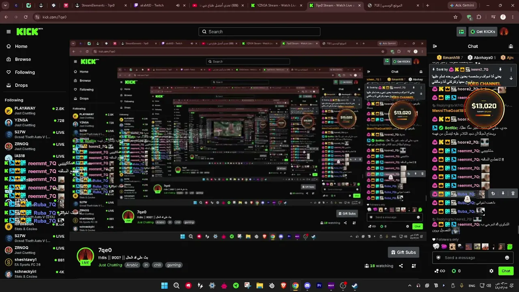Pick the green frog quick emote
The image size is (519, 292).
coord(510,247)
